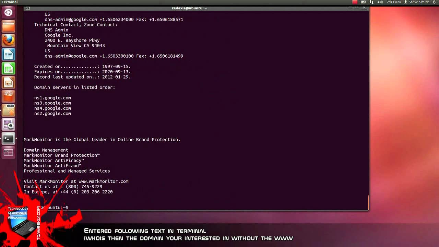Select the Terminal launcher icon
Viewport: 439px width, 247px height.
[x=9, y=139]
